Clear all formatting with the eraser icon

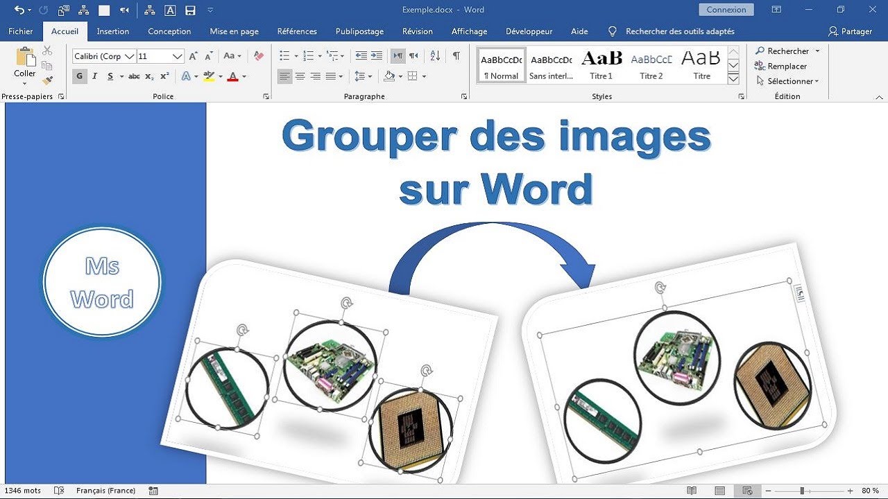click(259, 56)
